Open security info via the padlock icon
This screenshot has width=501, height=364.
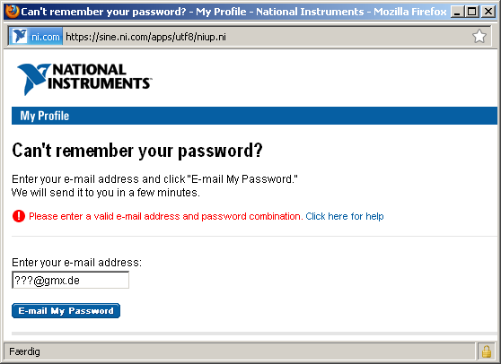(487, 351)
